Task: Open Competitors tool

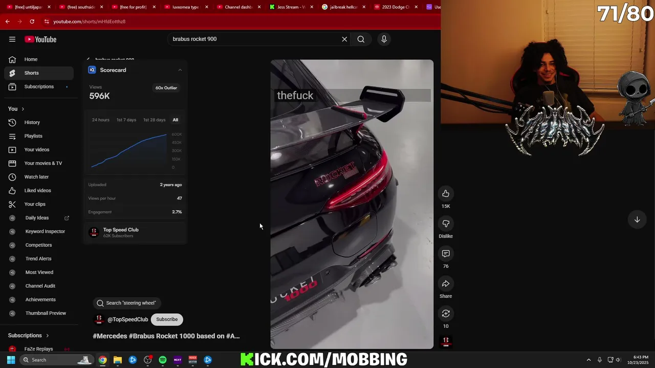Action: pos(38,245)
